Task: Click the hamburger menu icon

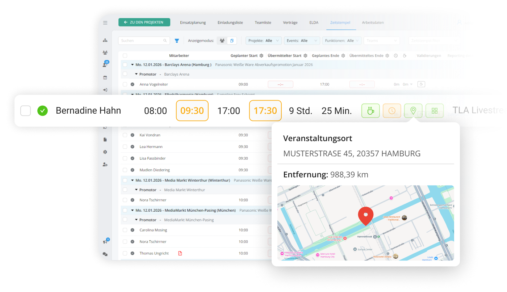Action: pyautogui.click(x=105, y=23)
